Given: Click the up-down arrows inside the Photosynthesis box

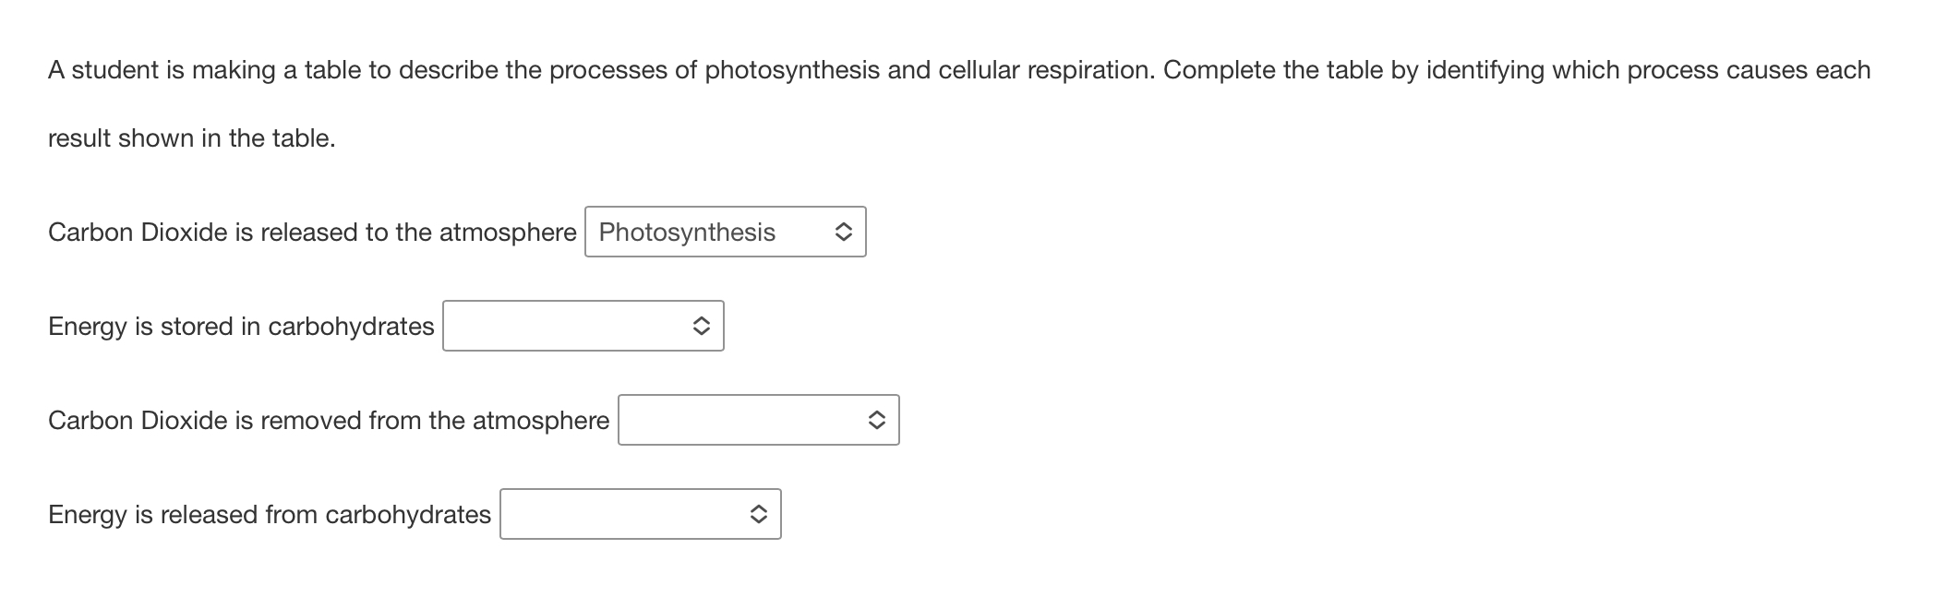Looking at the screenshot, I should 843,232.
